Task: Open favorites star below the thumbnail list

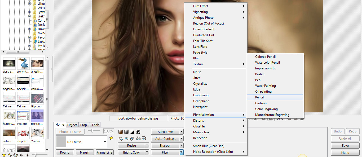Action: pyautogui.click(x=4, y=155)
